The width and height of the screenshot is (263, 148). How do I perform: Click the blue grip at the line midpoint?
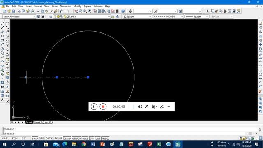click(x=57, y=77)
